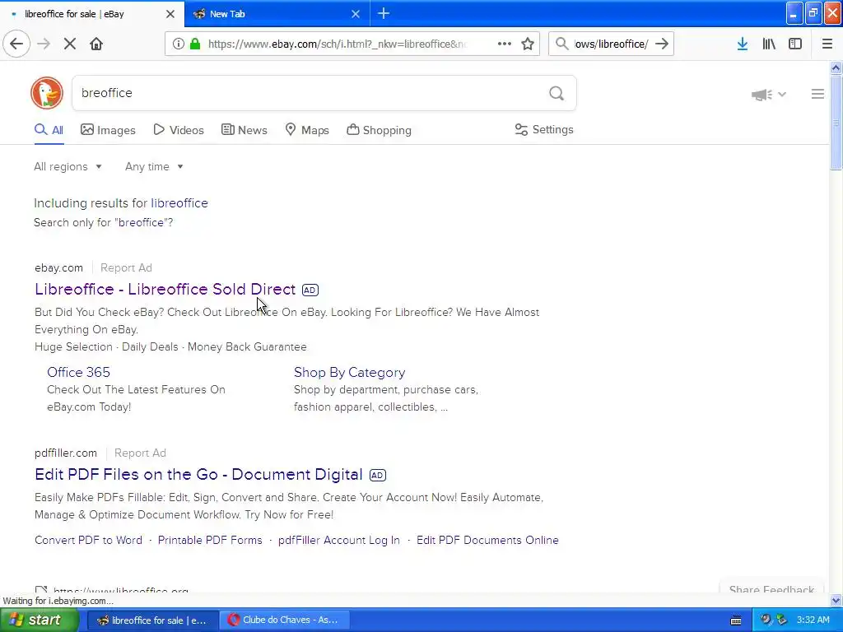The width and height of the screenshot is (843, 632).
Task: Open page actions three-dots menu
Action: click(x=505, y=44)
